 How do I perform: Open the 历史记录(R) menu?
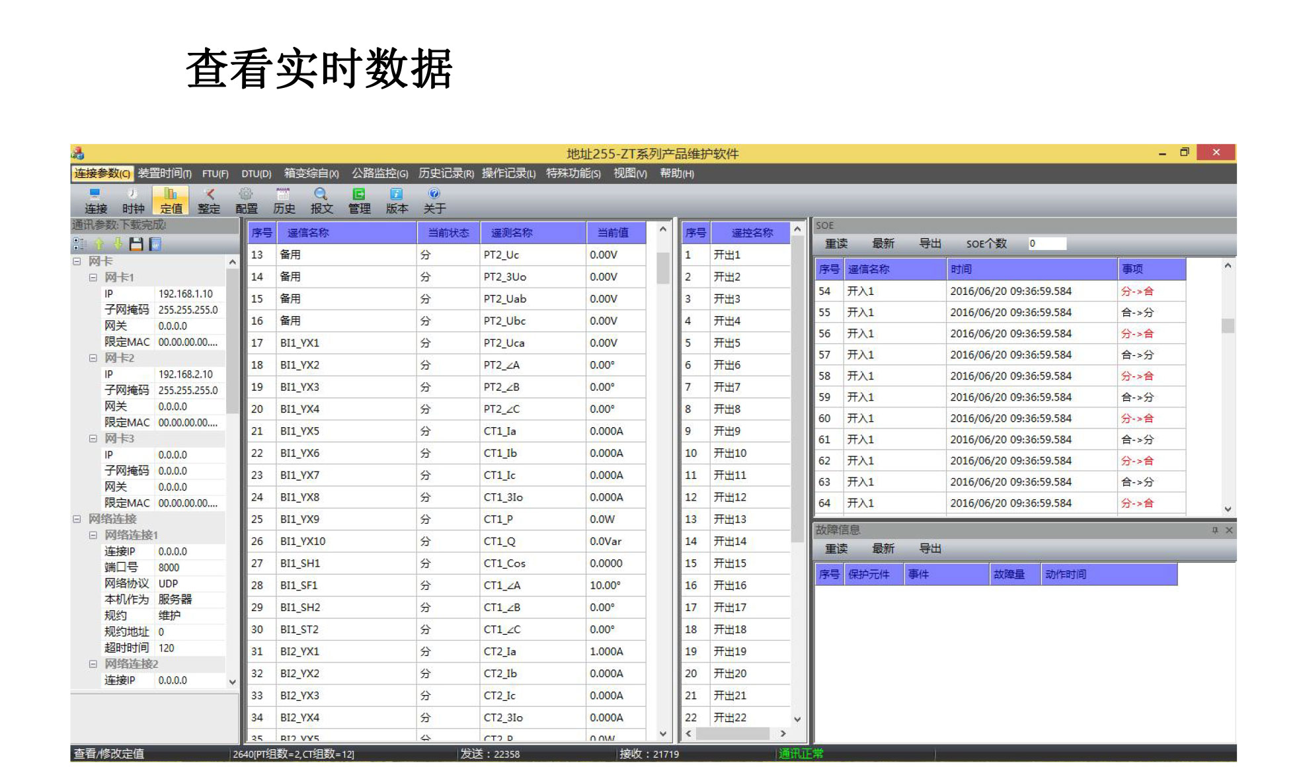(x=446, y=173)
